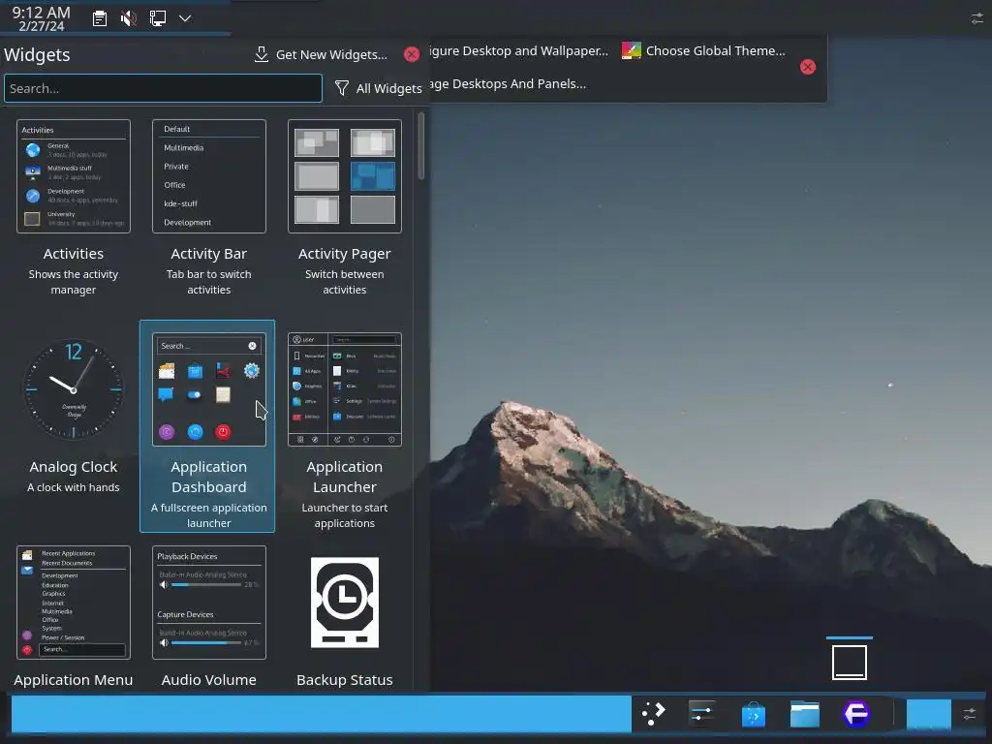Close the edit mode toolbar

pos(808,67)
